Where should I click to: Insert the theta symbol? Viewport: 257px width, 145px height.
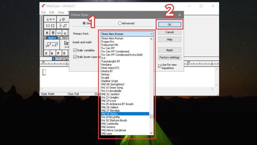tap(53, 33)
